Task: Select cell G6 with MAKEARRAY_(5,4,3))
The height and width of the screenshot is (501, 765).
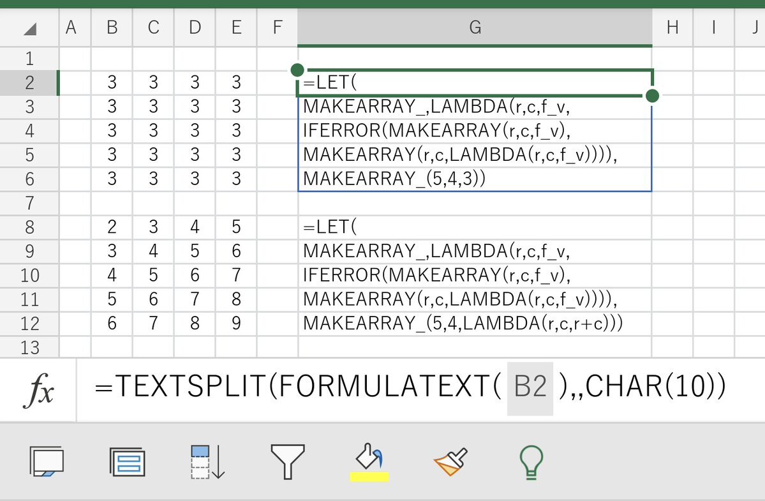Action: [x=474, y=179]
